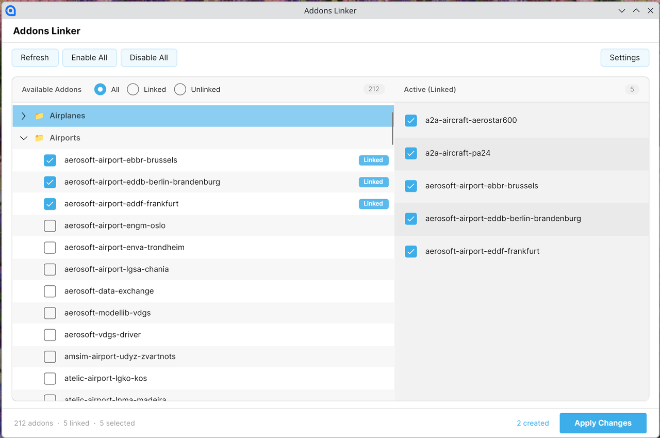Click the Airplanes folder icon
The width and height of the screenshot is (660, 438).
point(39,116)
